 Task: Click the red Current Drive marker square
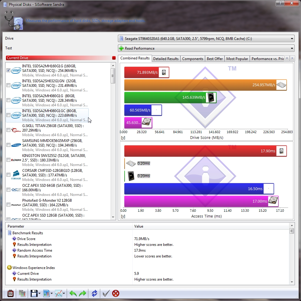114,58
